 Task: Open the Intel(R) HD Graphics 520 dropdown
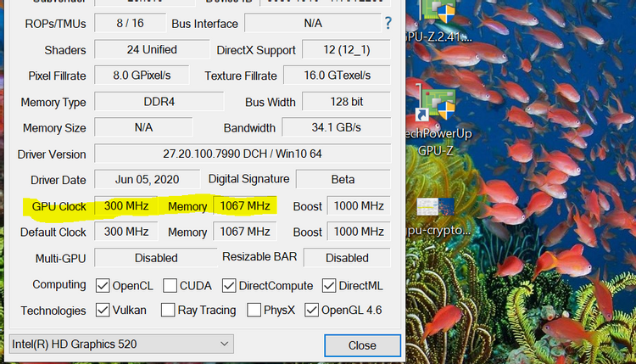point(121,344)
